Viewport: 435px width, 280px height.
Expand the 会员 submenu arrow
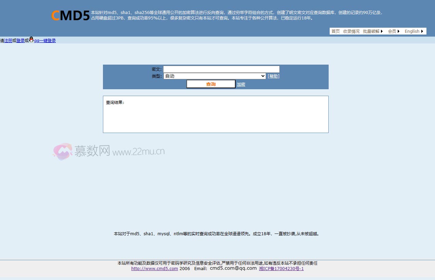pyautogui.click(x=398, y=31)
